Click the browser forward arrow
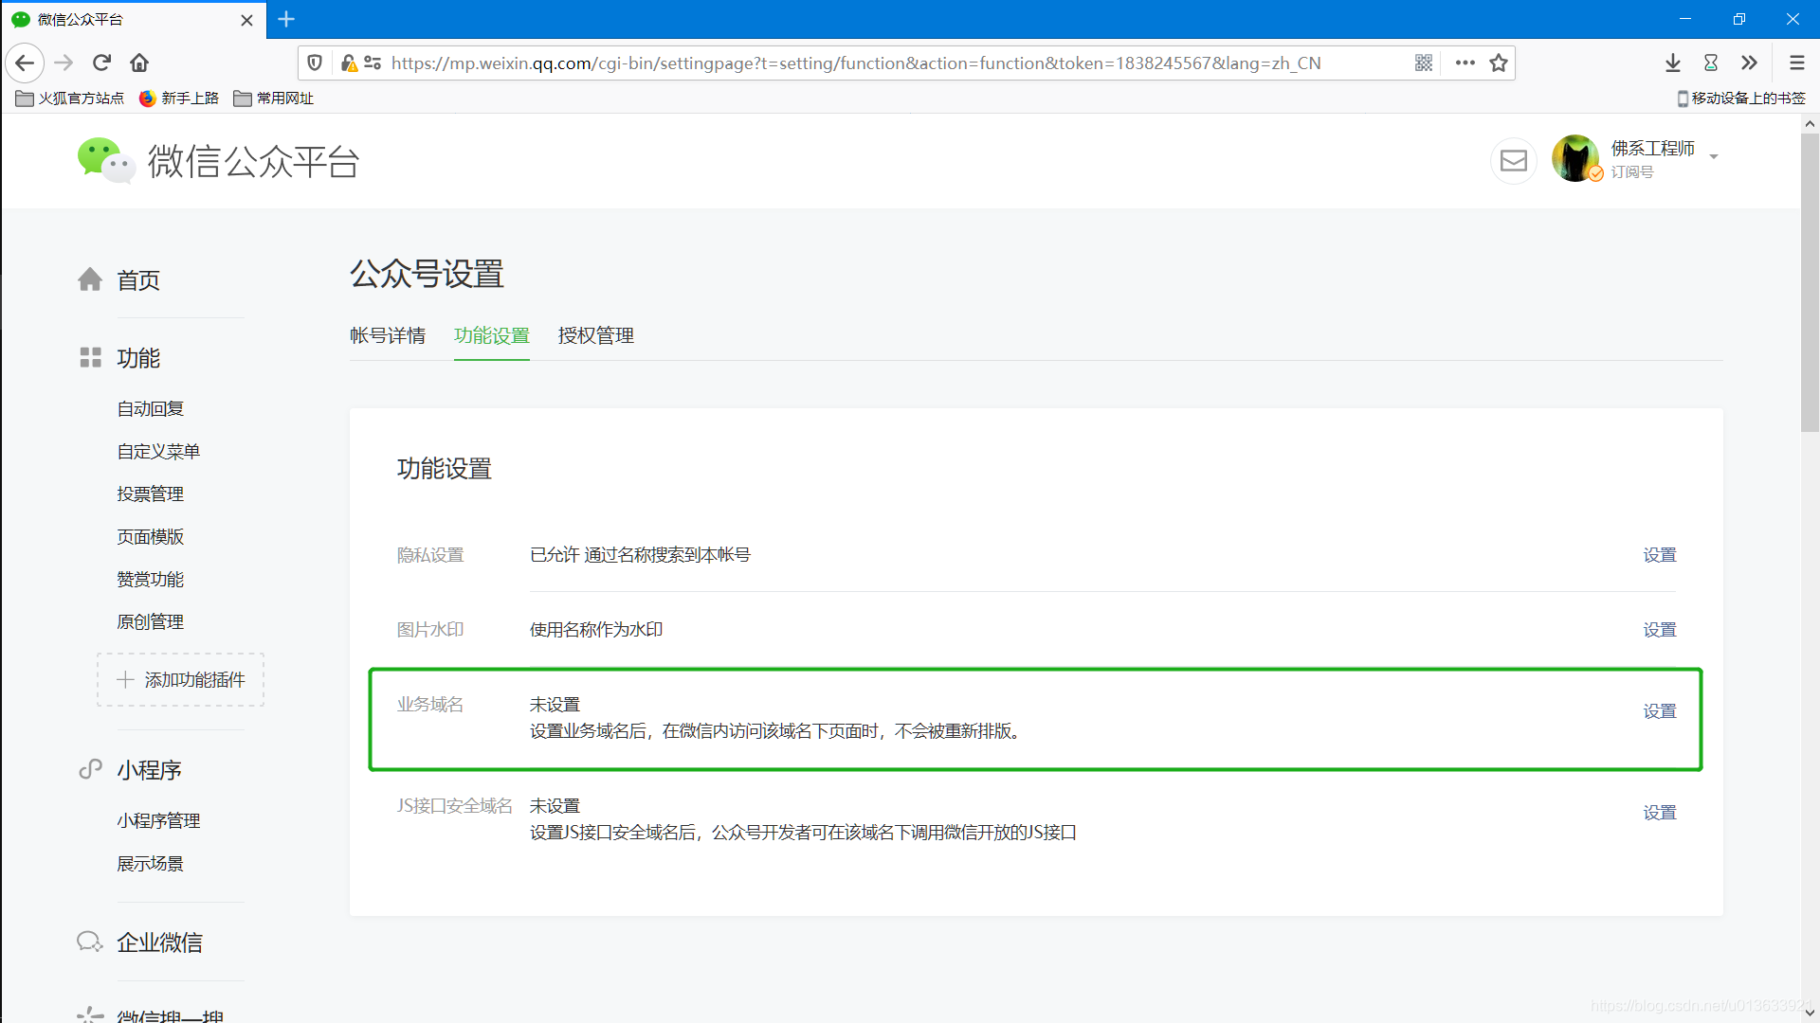The width and height of the screenshot is (1820, 1023). (64, 63)
